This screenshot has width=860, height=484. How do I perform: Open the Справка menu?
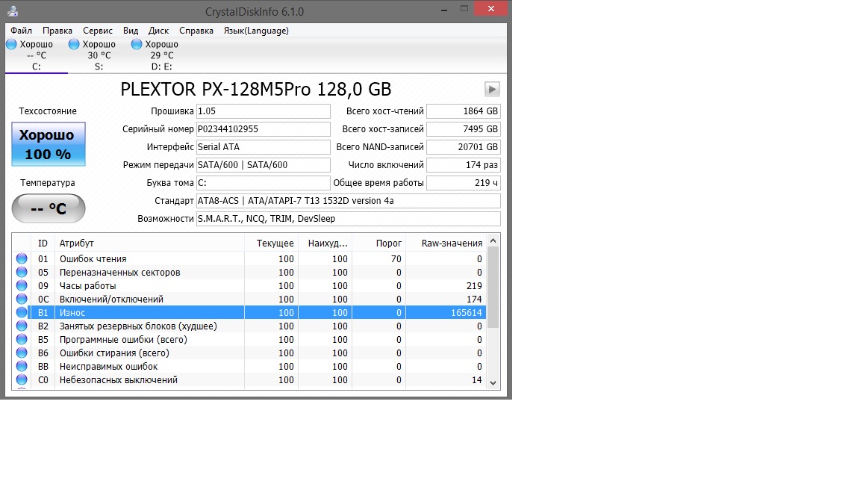[196, 31]
